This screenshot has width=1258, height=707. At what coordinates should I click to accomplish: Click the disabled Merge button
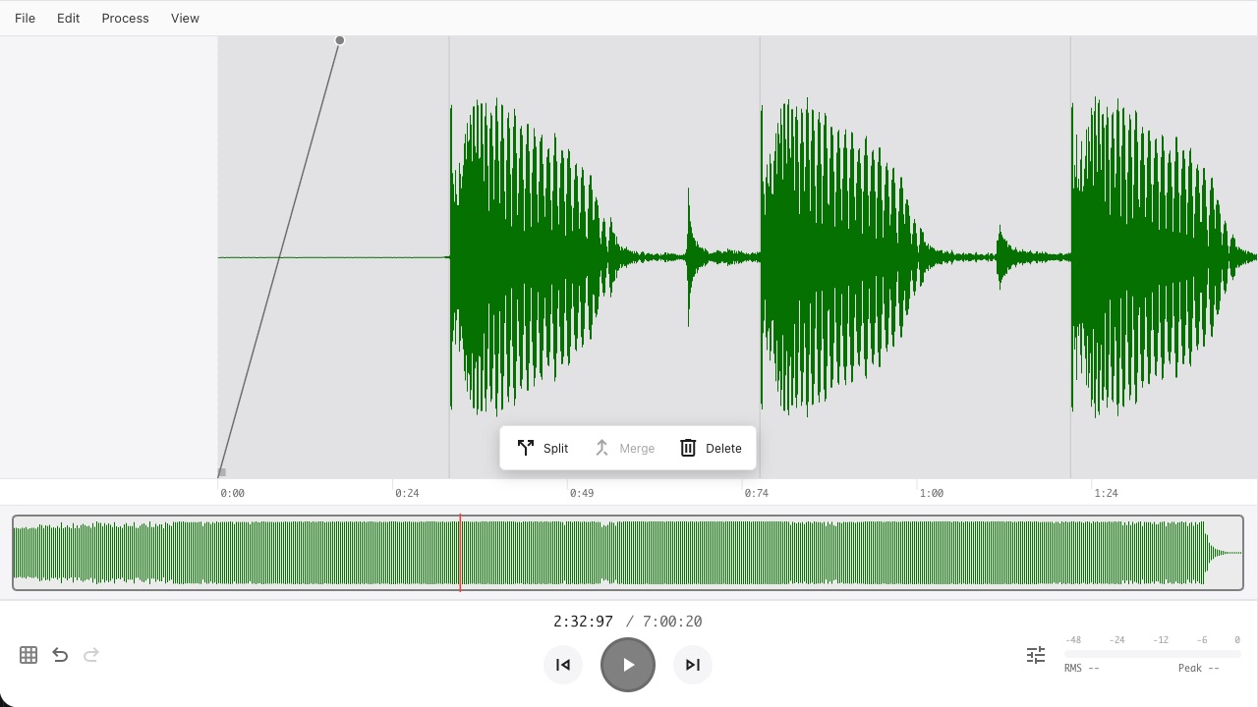tap(624, 448)
